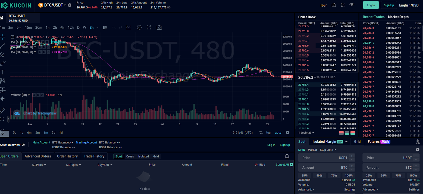423x194 pixels.
Task: Open the network status Wi-Fi icon
Action: 352,5
